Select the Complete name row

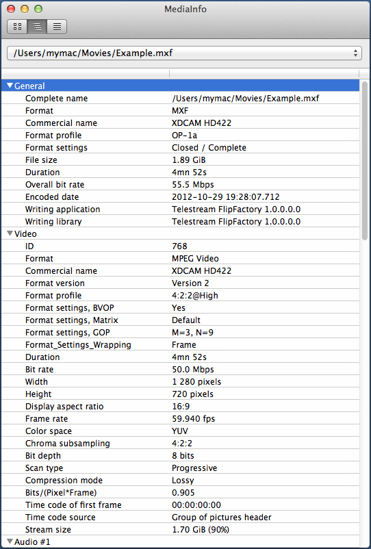pos(181,99)
